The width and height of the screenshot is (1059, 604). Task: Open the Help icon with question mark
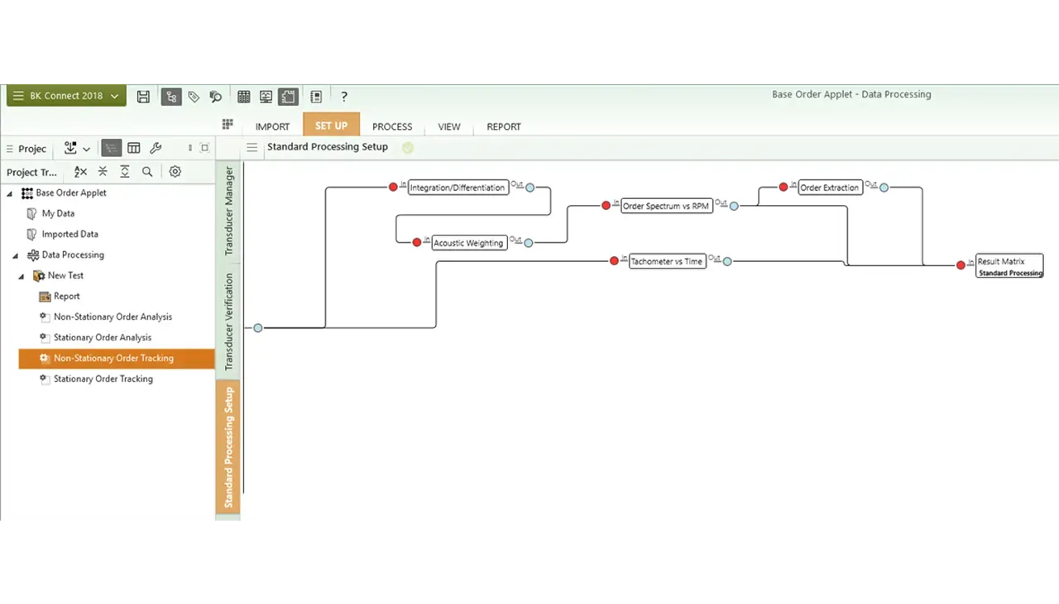[x=343, y=96]
